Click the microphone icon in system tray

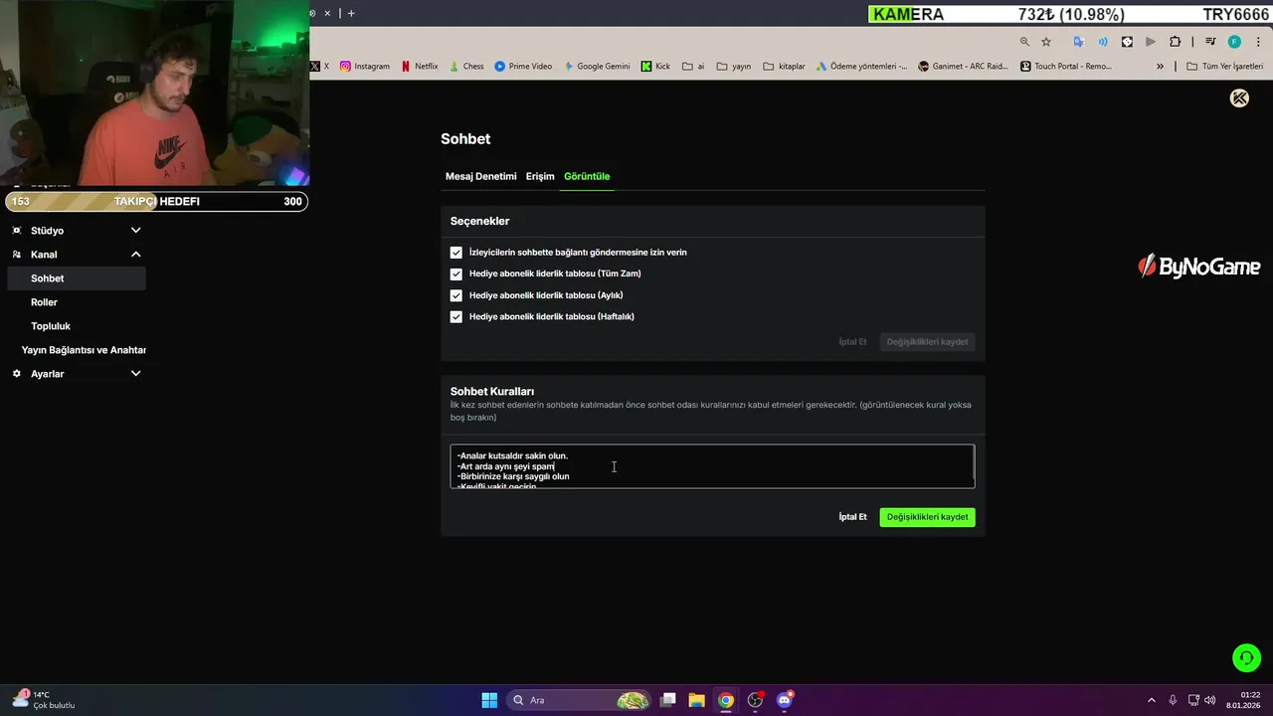(x=1173, y=700)
